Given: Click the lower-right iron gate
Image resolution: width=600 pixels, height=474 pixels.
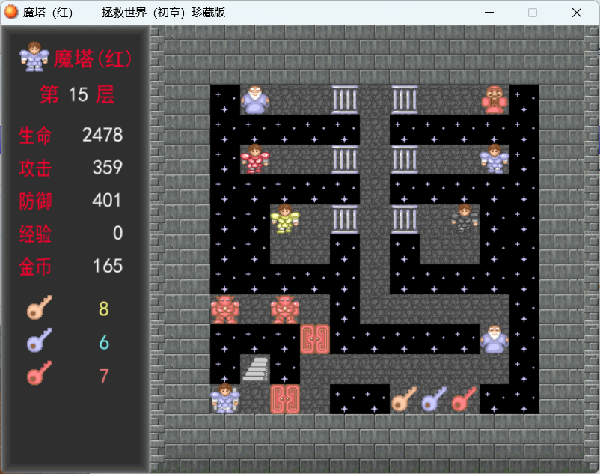Looking at the screenshot, I should 405,219.
